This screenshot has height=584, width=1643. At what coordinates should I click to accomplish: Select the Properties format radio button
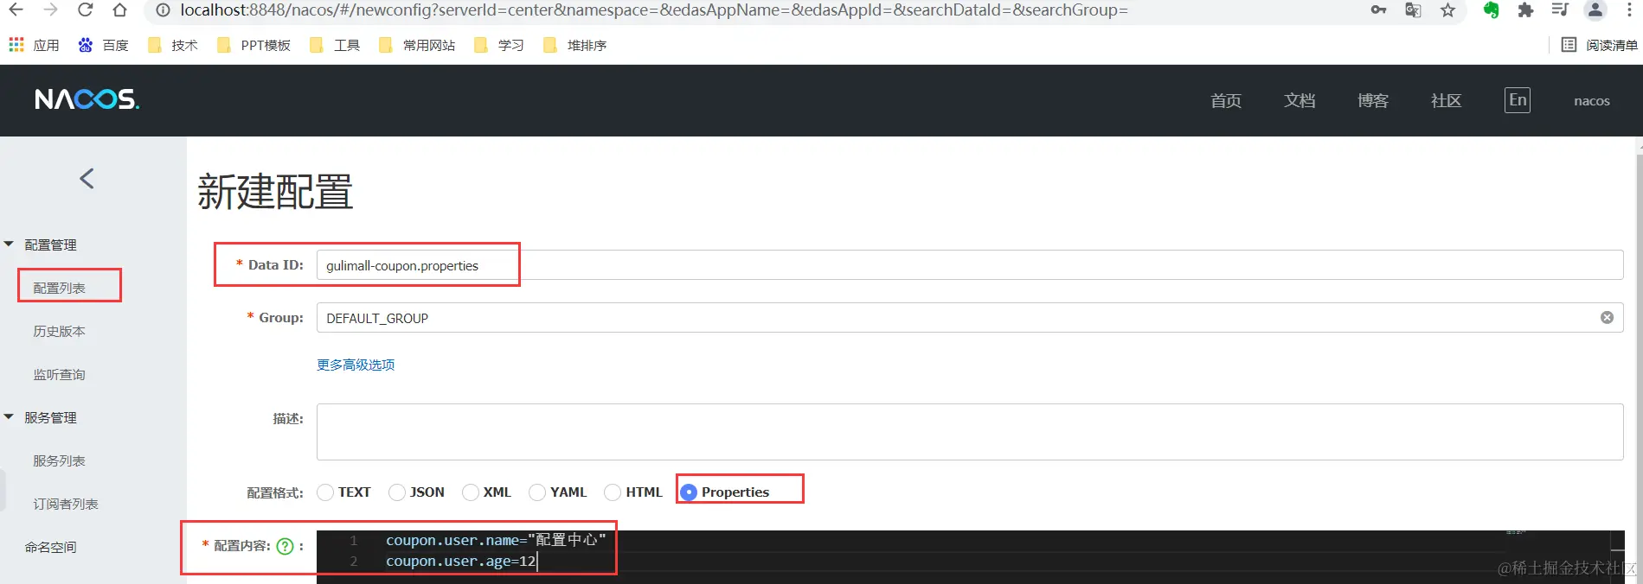click(x=689, y=492)
